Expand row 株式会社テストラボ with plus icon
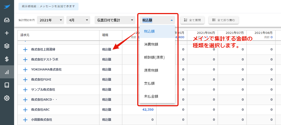 coord(26,60)
